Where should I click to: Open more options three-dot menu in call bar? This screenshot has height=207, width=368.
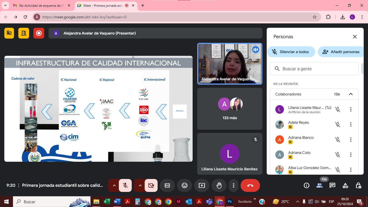(x=234, y=185)
